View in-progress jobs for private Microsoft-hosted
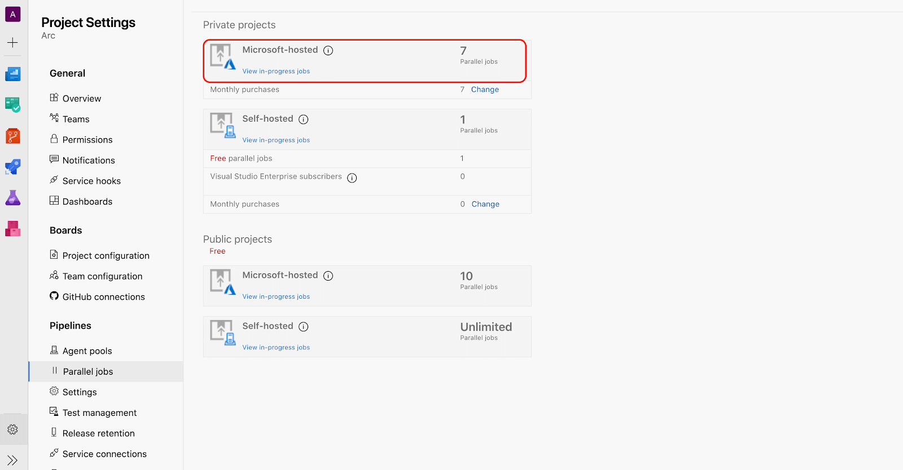903x470 pixels. click(x=276, y=71)
